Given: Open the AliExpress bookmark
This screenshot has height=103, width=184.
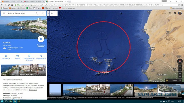Looking at the screenshot, I should [x=50, y=8].
